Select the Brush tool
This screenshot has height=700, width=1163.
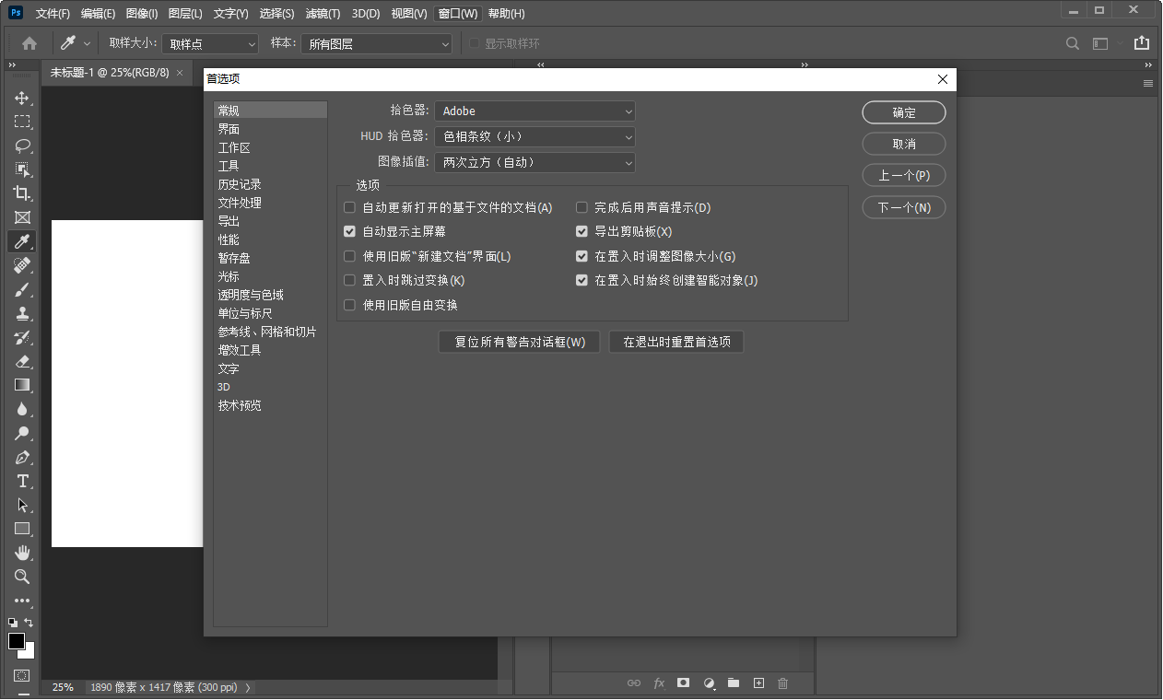tap(22, 289)
